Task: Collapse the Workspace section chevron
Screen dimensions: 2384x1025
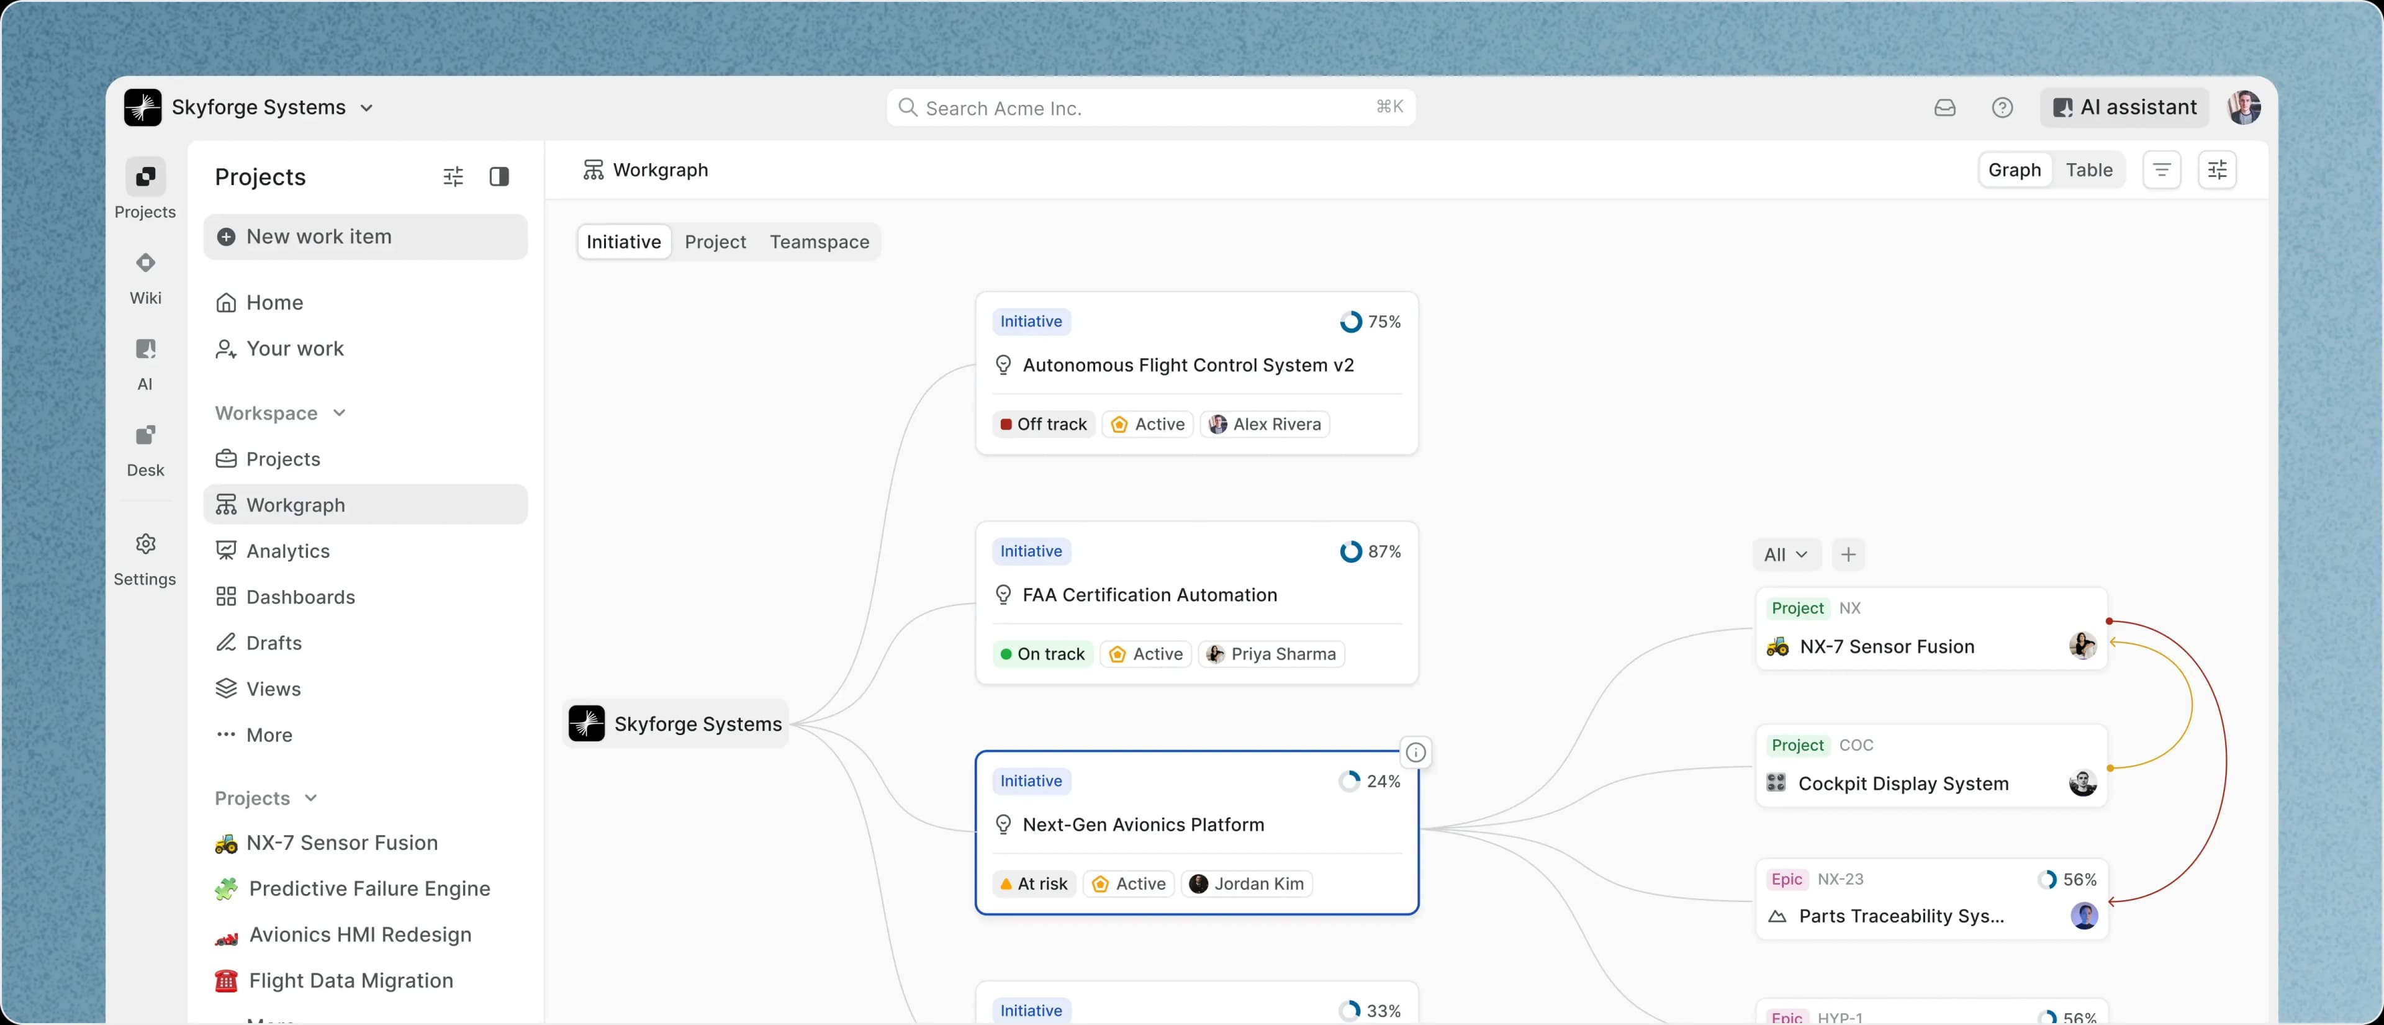Action: click(339, 413)
